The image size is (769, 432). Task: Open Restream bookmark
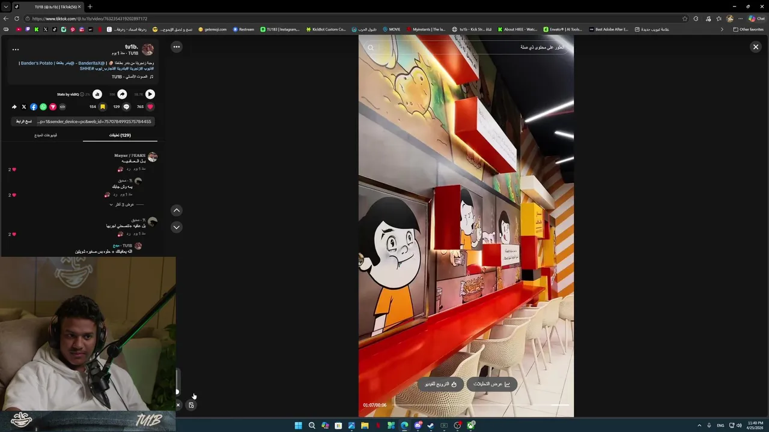[x=243, y=29]
